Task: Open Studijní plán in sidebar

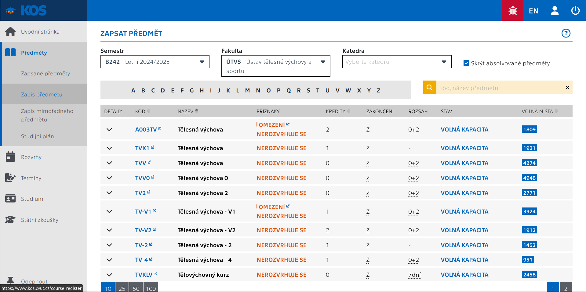Action: (x=37, y=136)
